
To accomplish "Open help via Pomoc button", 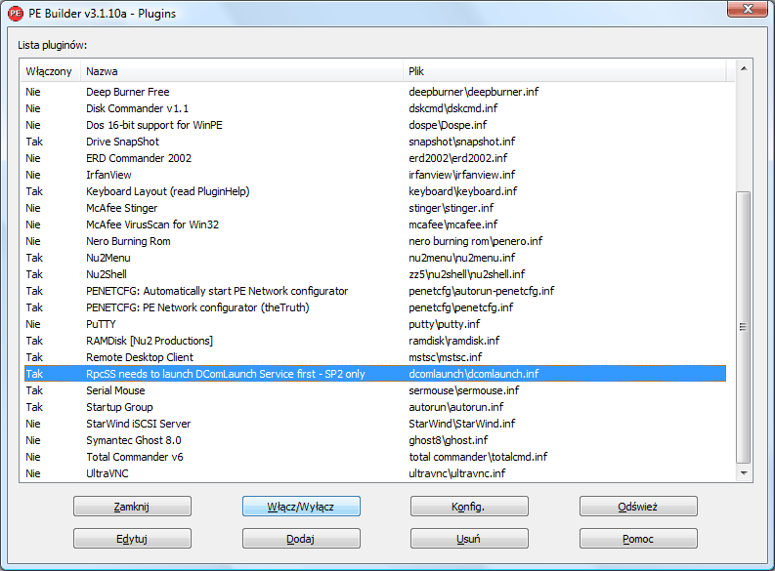I will [638, 539].
